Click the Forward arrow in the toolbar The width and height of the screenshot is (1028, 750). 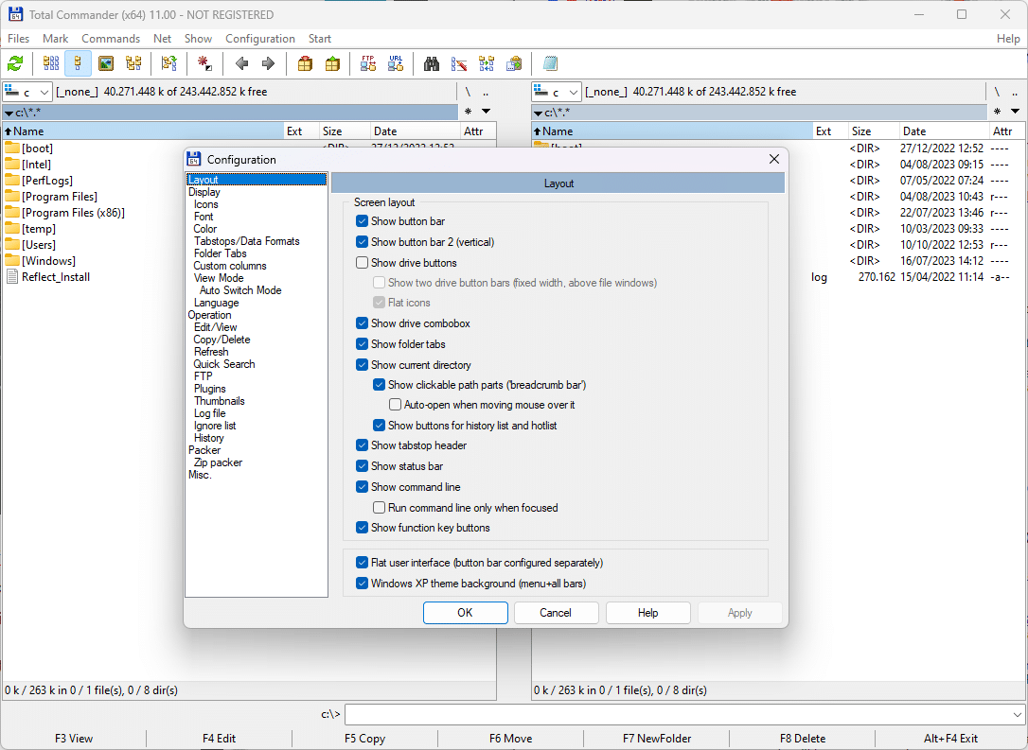coord(268,63)
